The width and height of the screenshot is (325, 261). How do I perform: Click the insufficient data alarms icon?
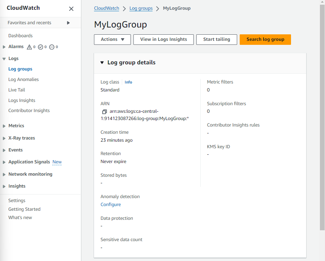(52, 47)
